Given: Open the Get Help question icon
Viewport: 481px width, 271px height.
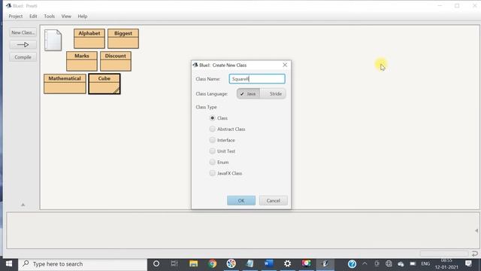Looking at the screenshot, I should pos(352,264).
